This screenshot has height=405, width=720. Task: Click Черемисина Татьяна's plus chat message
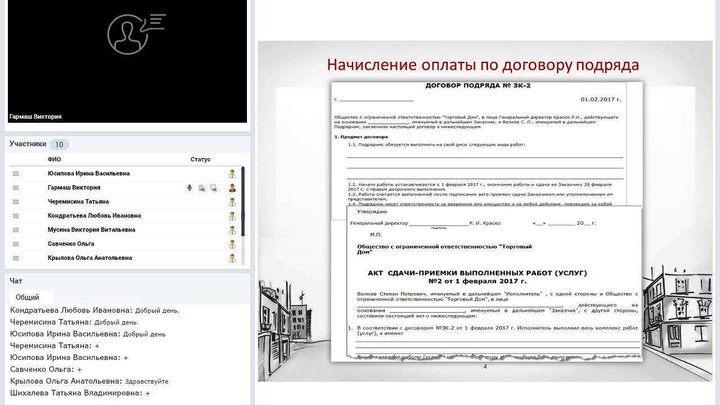55,346
